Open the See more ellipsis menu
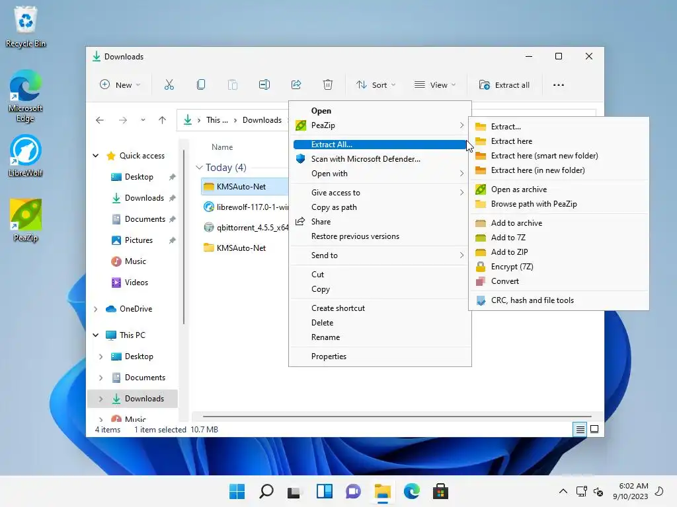 pos(558,85)
